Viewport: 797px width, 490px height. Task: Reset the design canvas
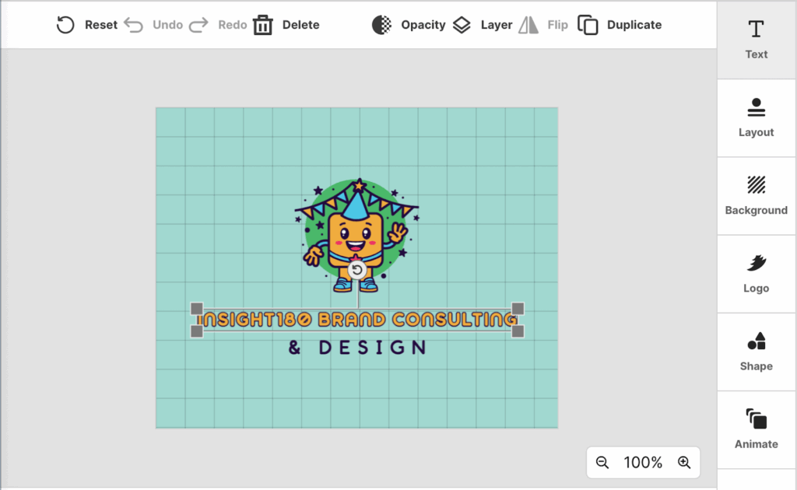tap(86, 24)
